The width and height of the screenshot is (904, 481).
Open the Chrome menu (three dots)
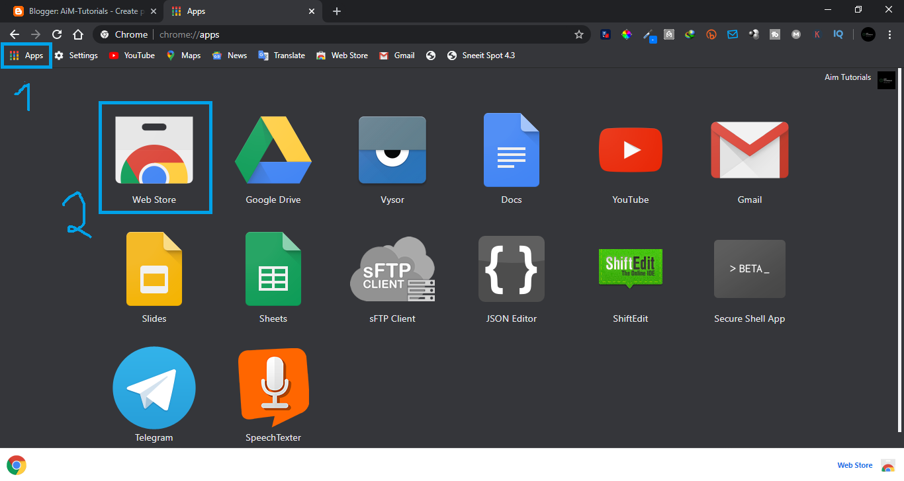coord(888,34)
